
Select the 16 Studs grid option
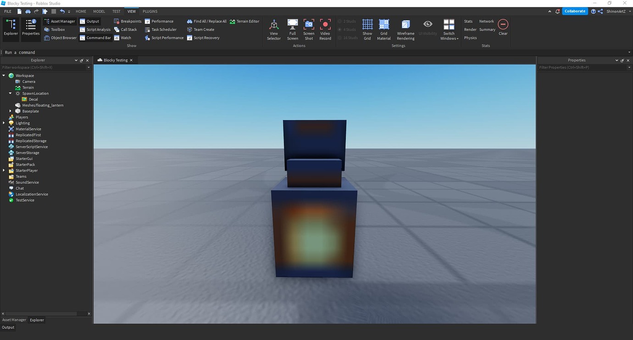(x=348, y=38)
